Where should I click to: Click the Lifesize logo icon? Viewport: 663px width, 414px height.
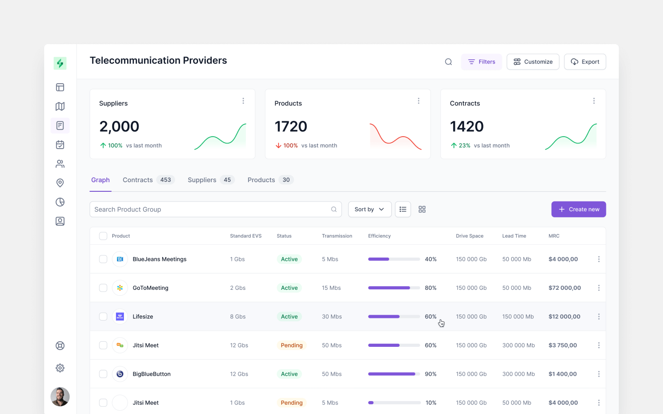click(x=120, y=316)
